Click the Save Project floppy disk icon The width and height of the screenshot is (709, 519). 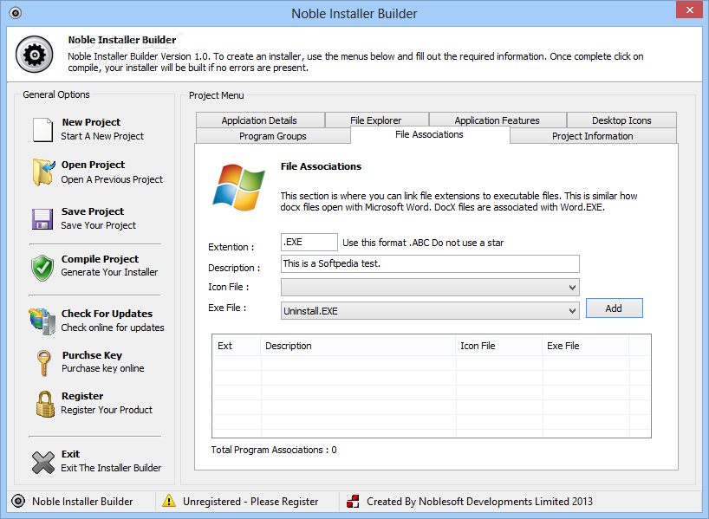(x=42, y=219)
